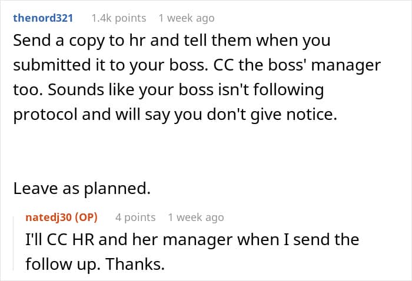Click the reply line 'follow up. Thanks.'
The image size is (412, 281).
pyautogui.click(x=95, y=264)
